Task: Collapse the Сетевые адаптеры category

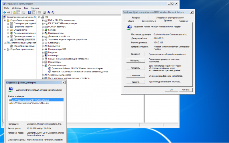Action: pyautogui.click(x=43, y=65)
